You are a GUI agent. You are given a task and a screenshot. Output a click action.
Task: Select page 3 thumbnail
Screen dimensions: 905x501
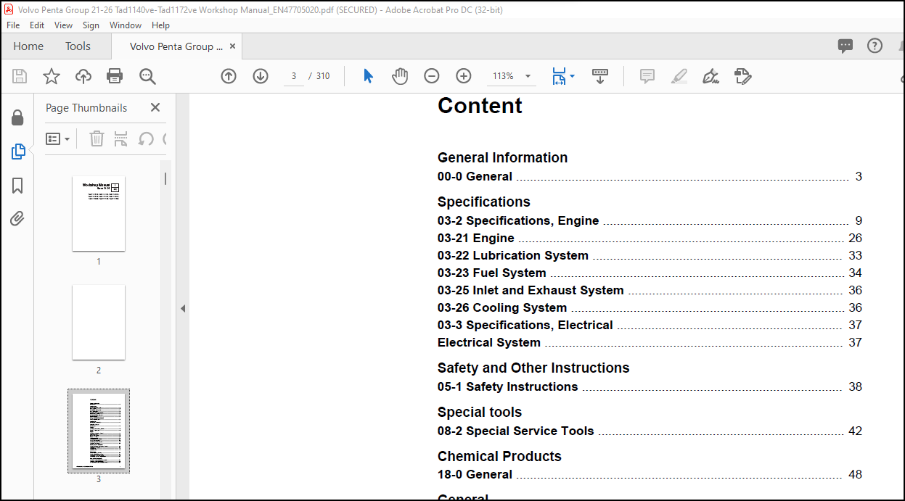(x=99, y=431)
